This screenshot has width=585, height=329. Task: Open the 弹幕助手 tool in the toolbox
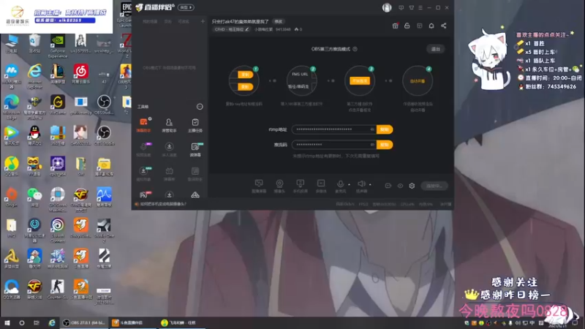tap(143, 125)
